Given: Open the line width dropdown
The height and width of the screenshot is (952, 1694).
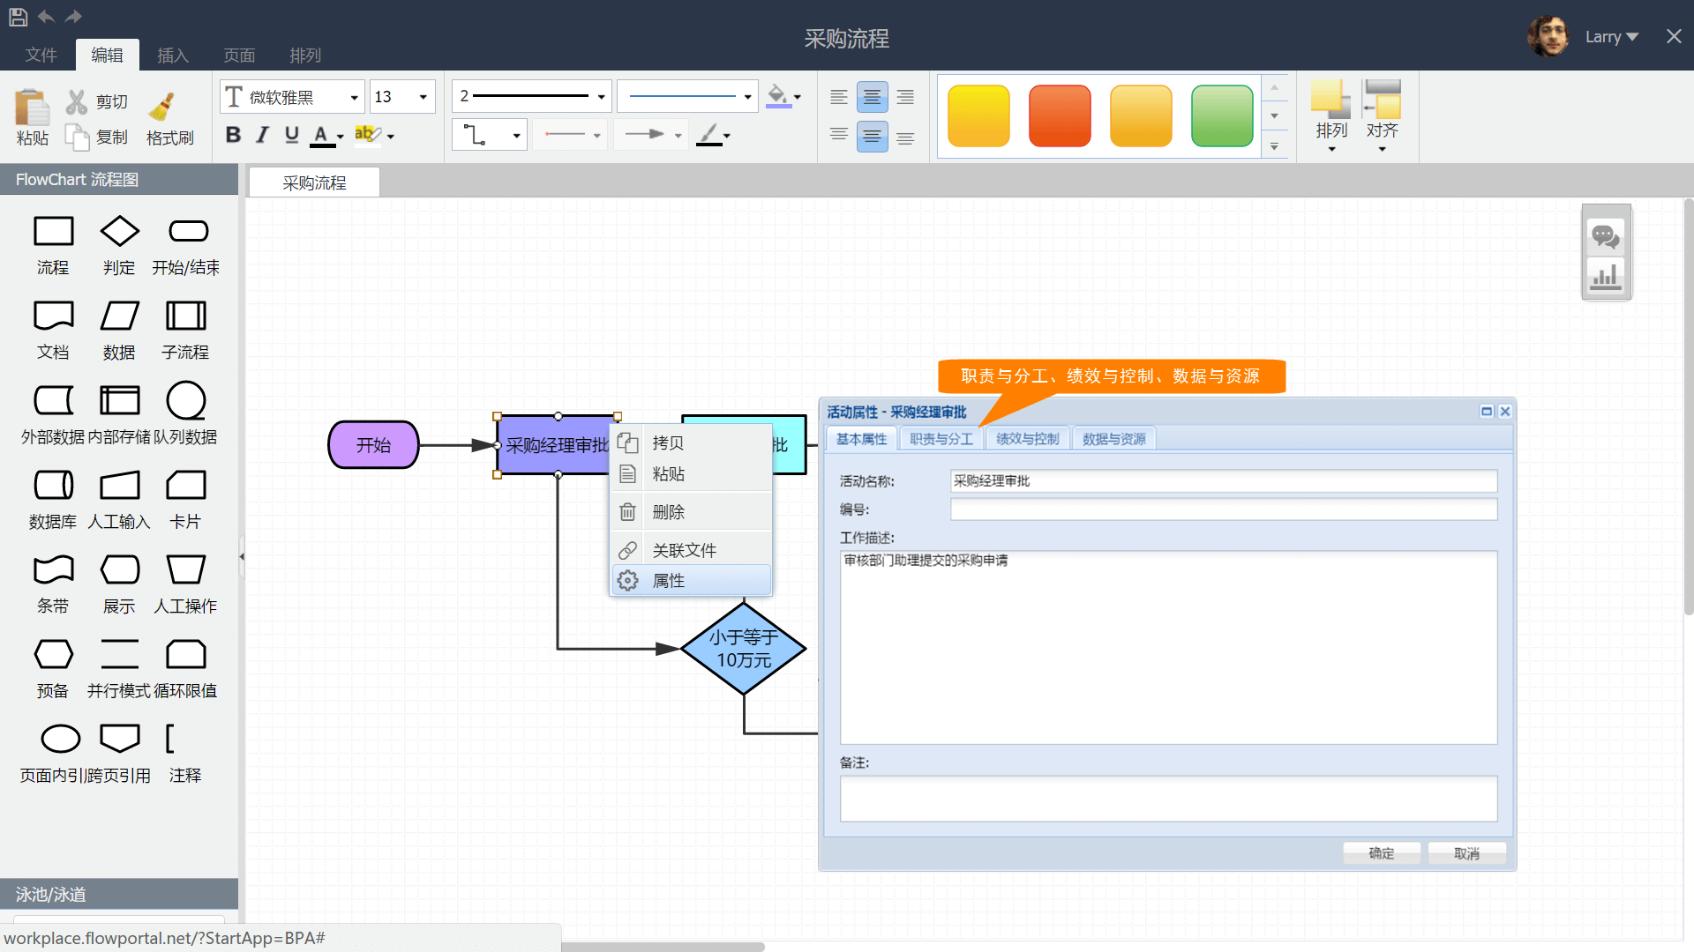Looking at the screenshot, I should coord(601,97).
